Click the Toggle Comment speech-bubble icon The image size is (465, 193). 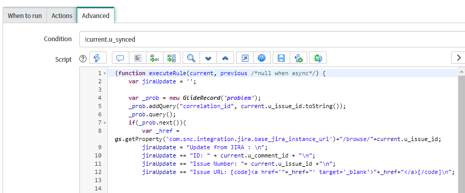pos(120,58)
